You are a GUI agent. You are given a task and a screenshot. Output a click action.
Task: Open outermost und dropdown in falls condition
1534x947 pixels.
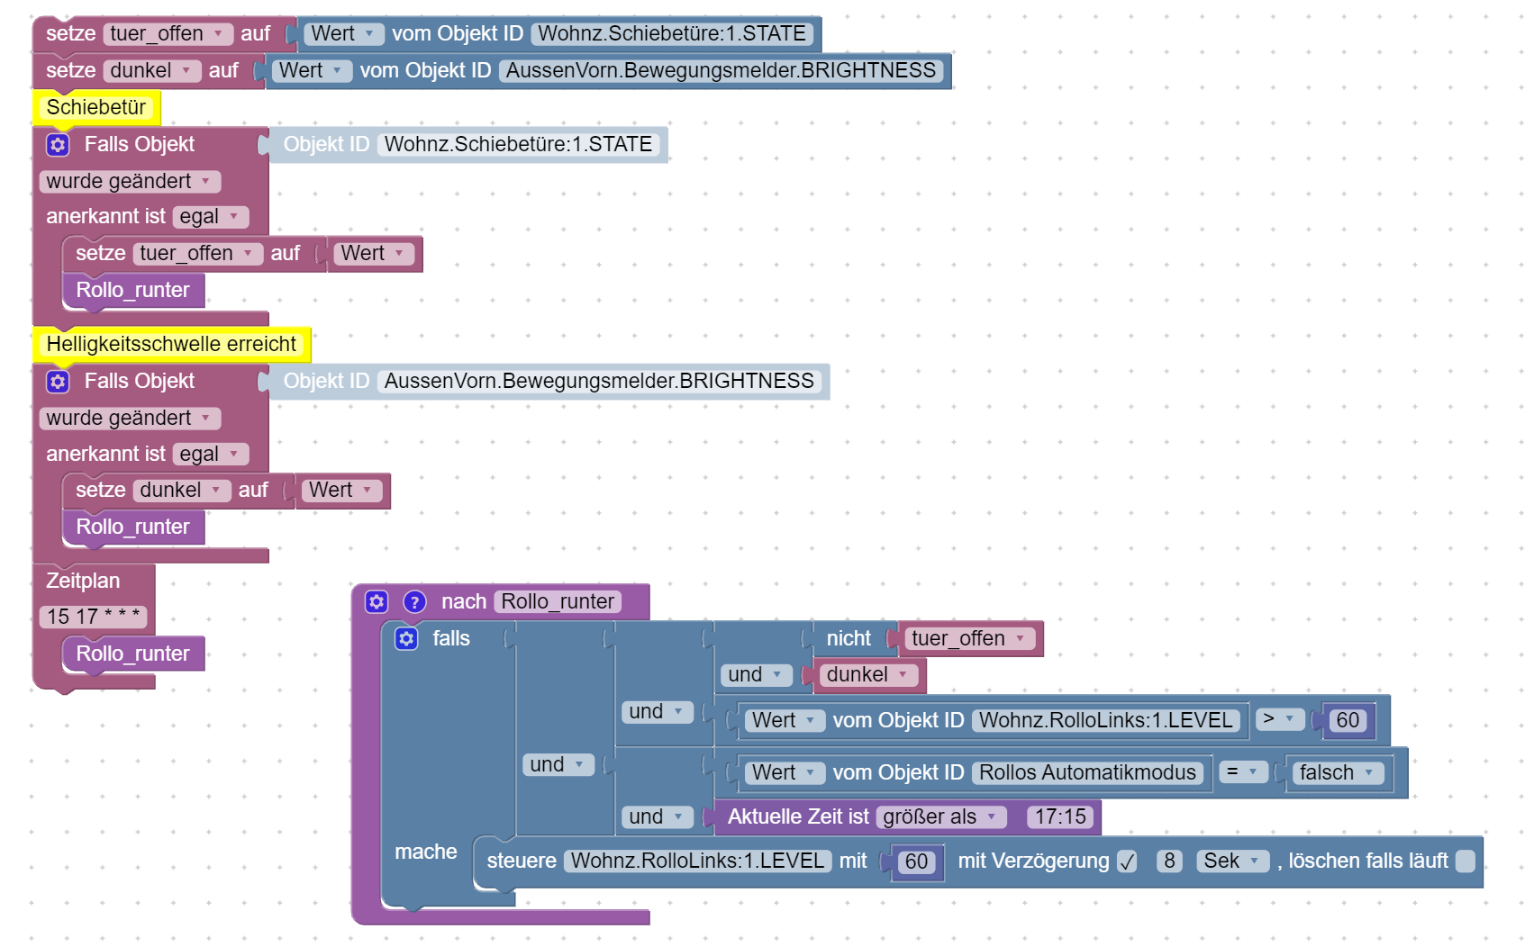558,765
